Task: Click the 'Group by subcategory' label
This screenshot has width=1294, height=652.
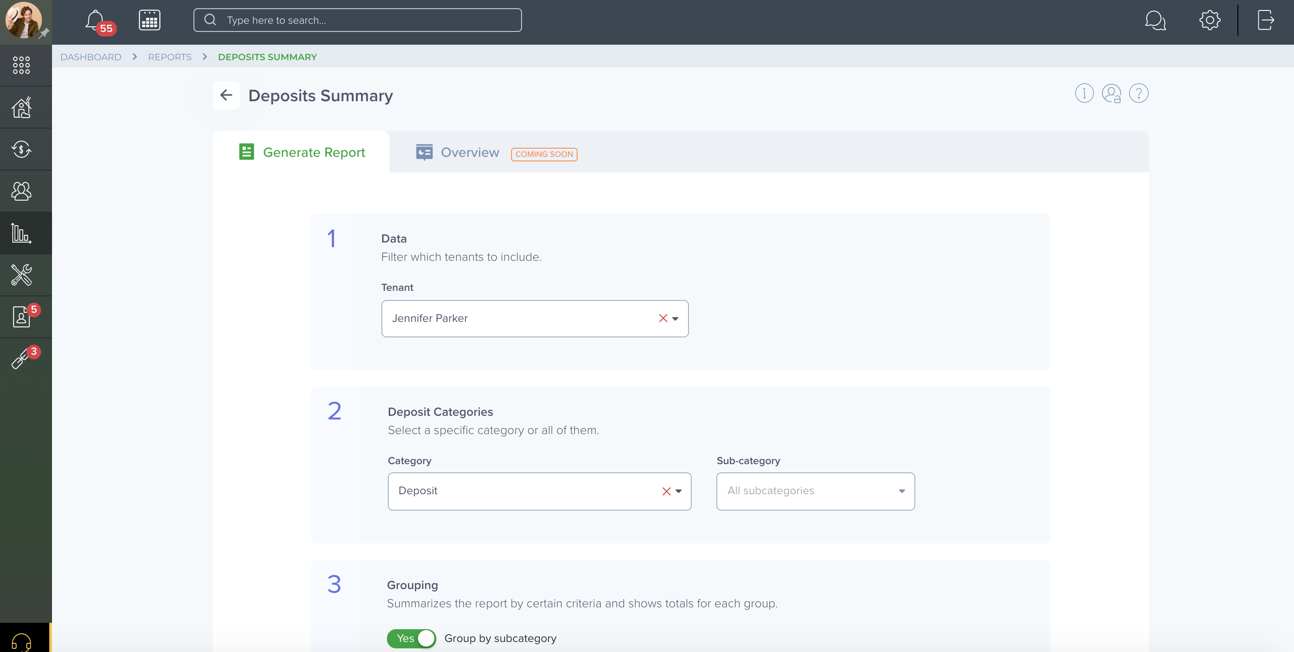Action: [501, 638]
